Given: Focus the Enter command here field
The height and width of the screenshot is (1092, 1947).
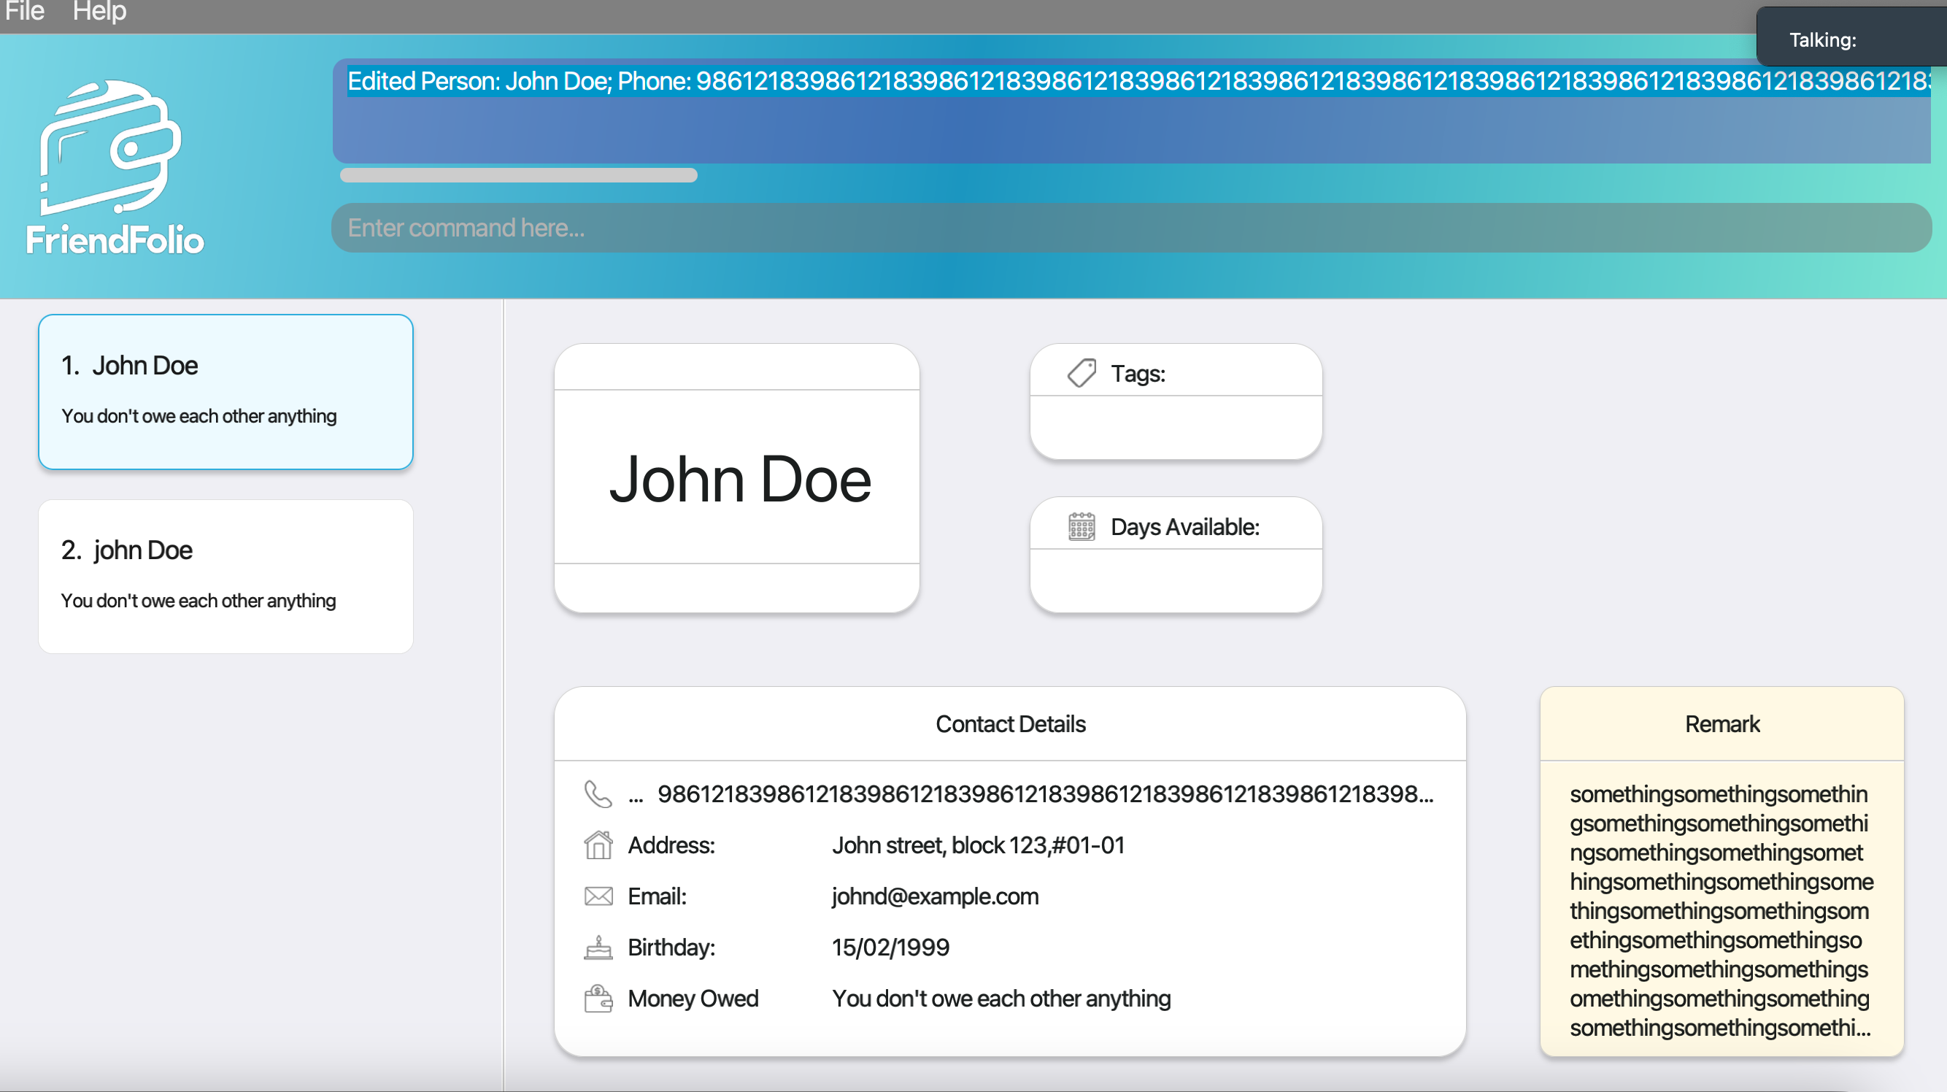Looking at the screenshot, I should pos(1130,228).
